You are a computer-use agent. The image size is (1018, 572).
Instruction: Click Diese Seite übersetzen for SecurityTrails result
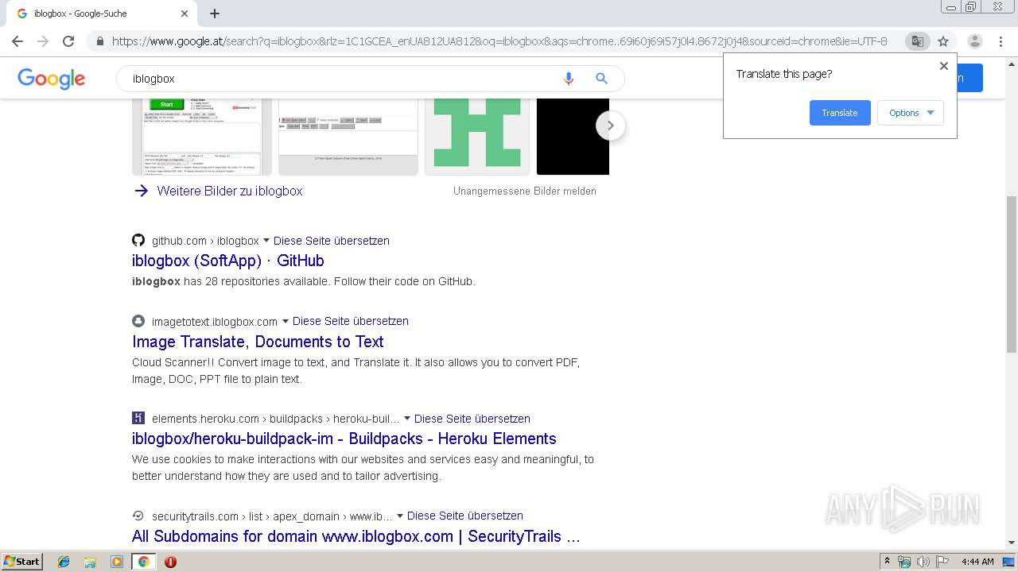[465, 516]
